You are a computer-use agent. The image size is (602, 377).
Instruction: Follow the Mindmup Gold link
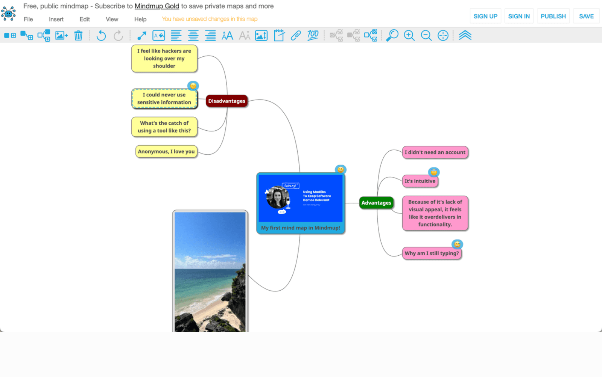157,6
